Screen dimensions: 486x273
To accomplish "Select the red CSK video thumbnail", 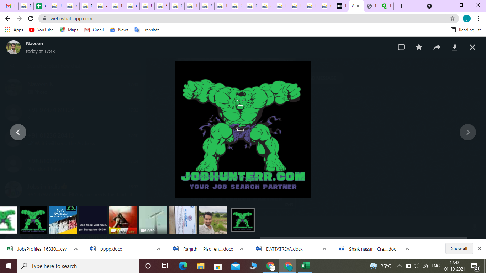I will click(123, 220).
